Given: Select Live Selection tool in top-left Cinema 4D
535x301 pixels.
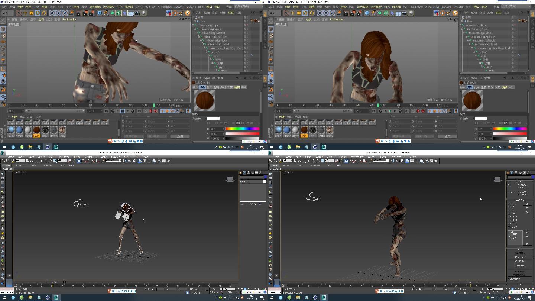Looking at the screenshot, I should click(20, 13).
